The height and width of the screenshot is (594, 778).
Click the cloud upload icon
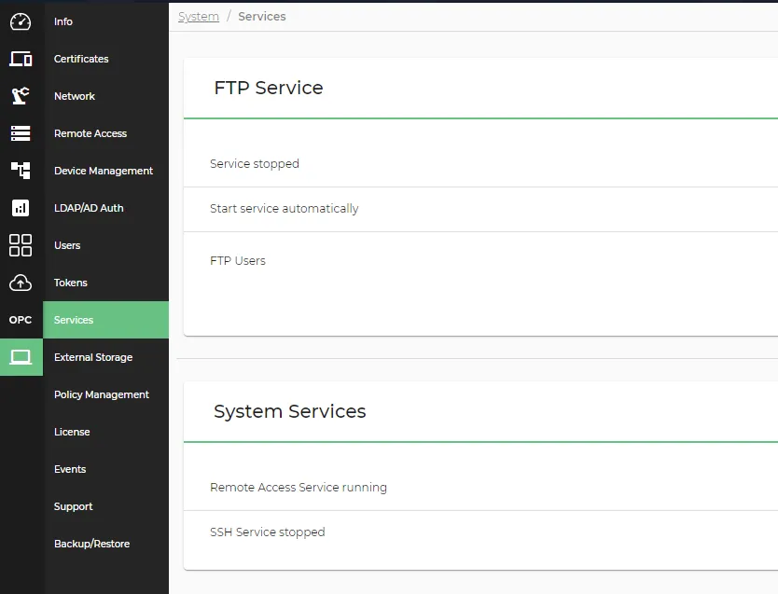(21, 283)
